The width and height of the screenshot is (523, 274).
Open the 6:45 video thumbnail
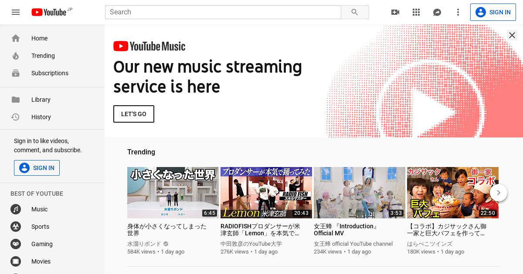pos(173,193)
